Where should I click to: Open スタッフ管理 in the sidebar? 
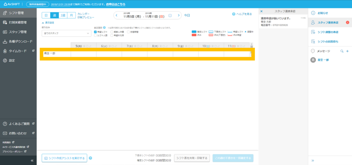(18, 32)
